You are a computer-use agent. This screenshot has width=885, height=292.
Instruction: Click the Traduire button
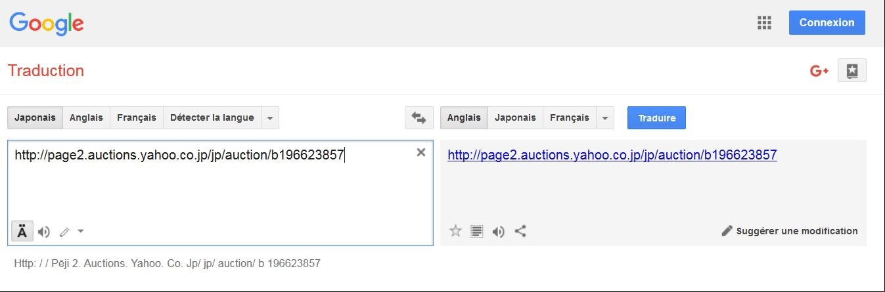tap(656, 118)
